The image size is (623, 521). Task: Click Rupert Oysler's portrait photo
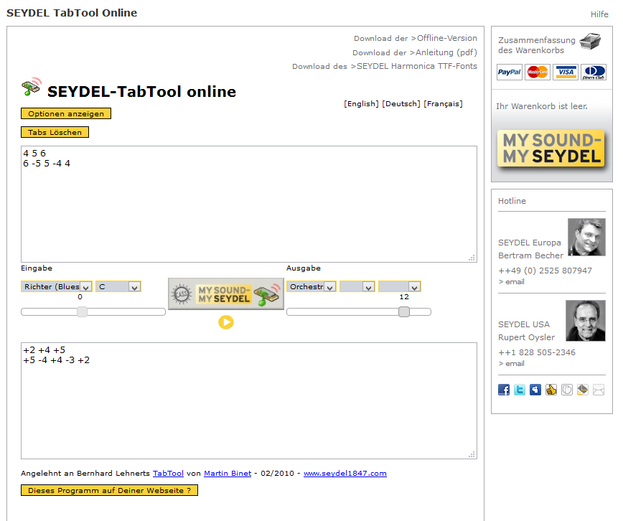point(586,321)
